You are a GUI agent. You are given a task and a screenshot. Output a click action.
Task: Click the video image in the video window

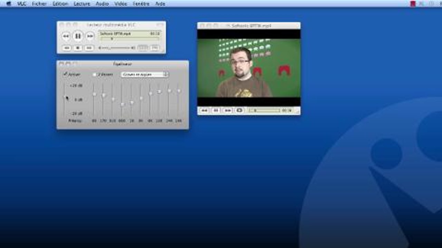point(249,68)
